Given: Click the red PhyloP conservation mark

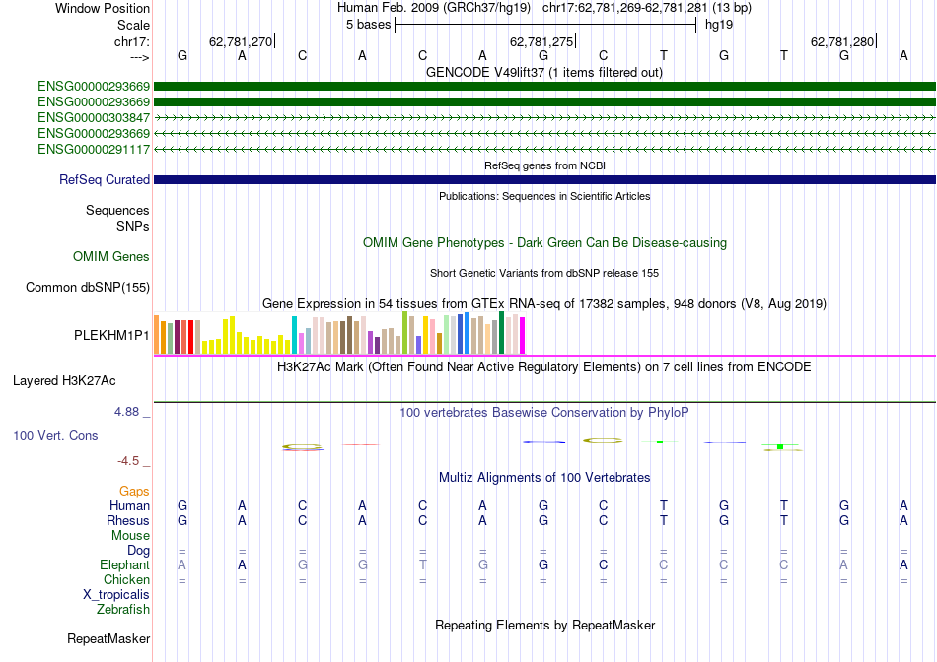Looking at the screenshot, I should tap(360, 444).
